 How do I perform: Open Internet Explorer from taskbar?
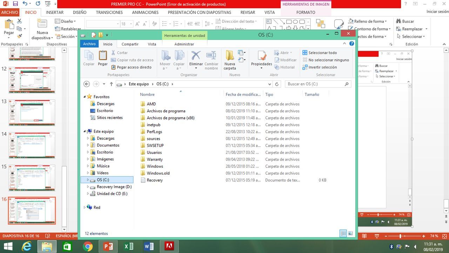pos(26,246)
